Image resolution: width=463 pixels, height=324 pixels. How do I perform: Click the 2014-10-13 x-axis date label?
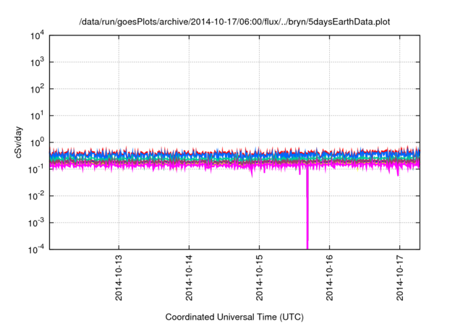119,278
